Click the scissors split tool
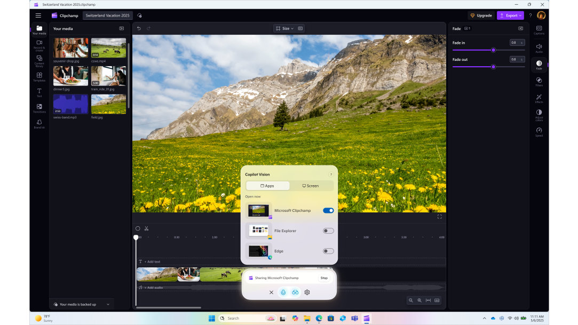The height and width of the screenshot is (325, 578). pyautogui.click(x=146, y=228)
